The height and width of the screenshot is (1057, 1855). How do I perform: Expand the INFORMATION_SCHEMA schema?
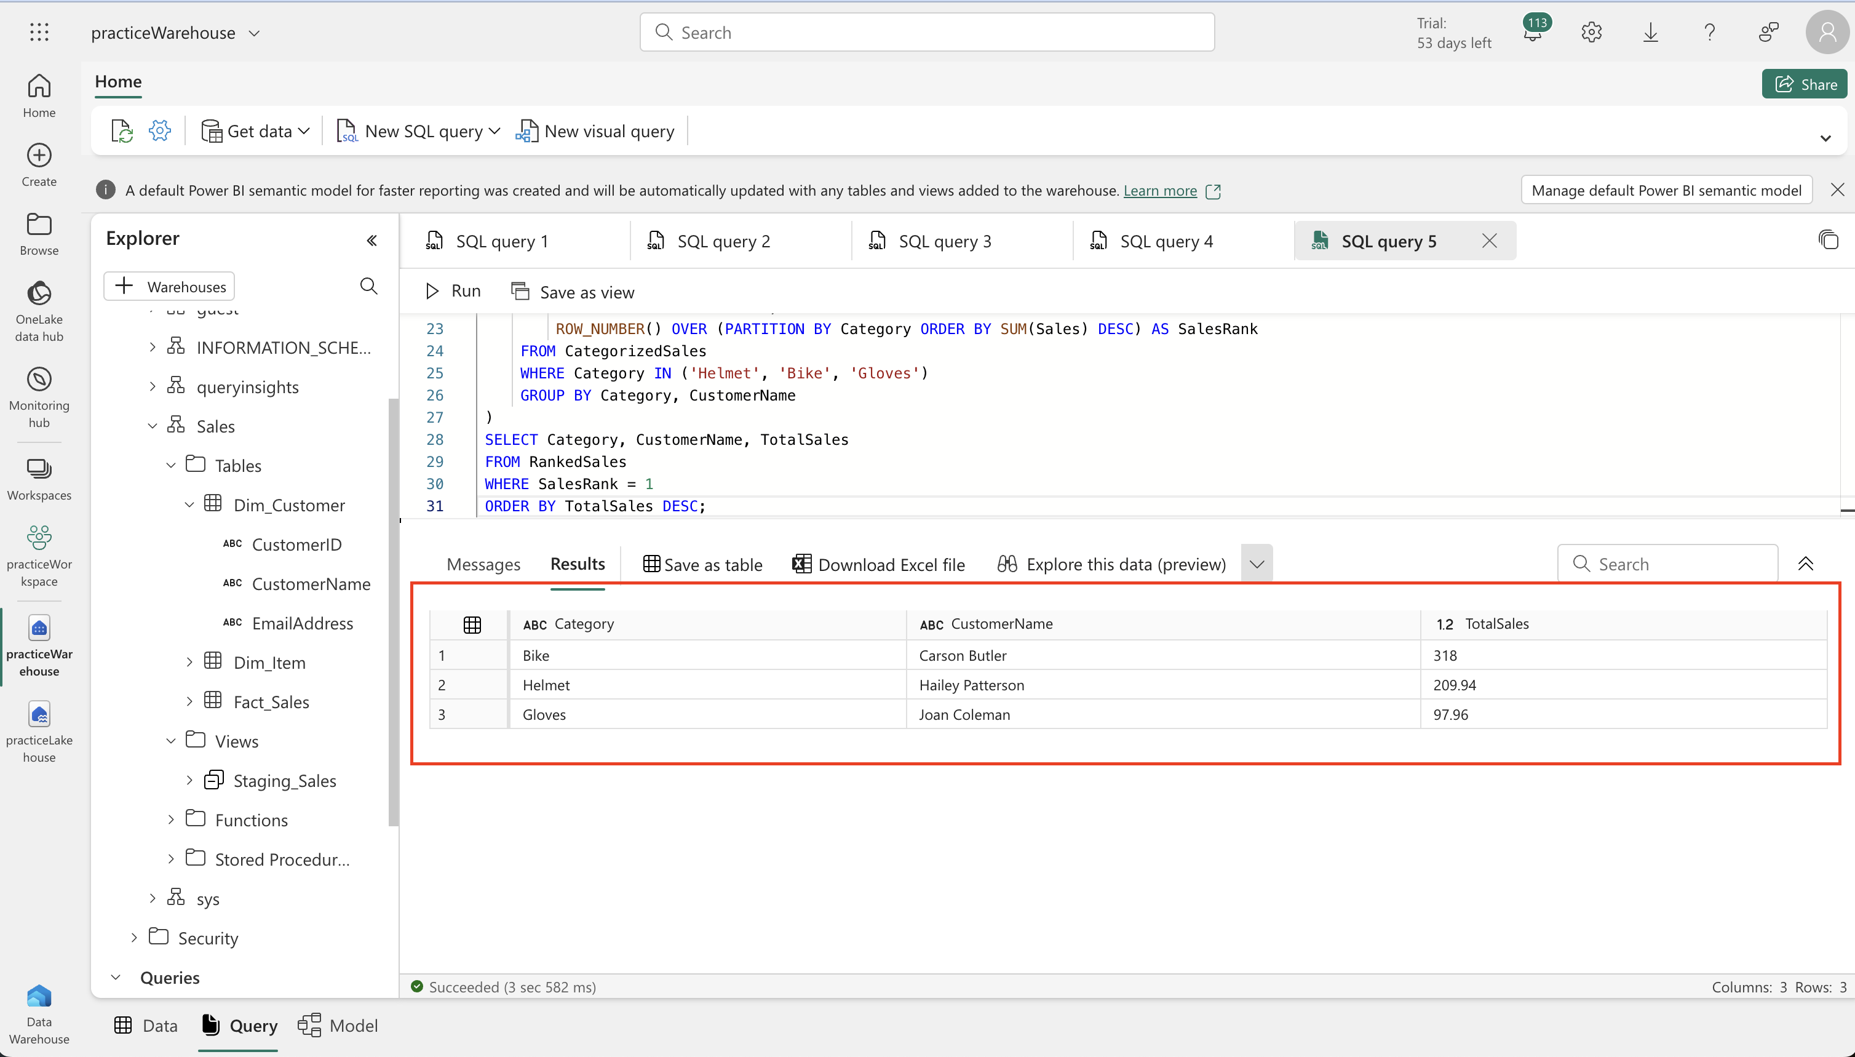tap(153, 348)
